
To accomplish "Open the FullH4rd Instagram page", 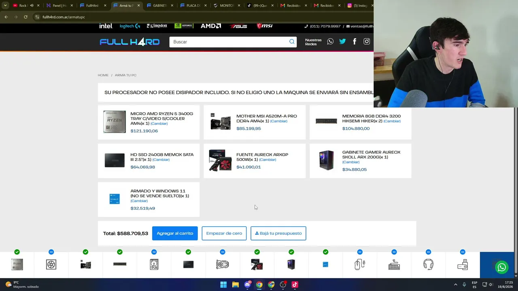I will tap(367, 42).
